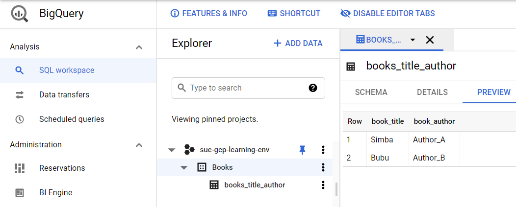Image resolution: width=516 pixels, height=207 pixels.
Task: Open the BOOKS_ tab dropdown arrow
Action: coord(413,40)
